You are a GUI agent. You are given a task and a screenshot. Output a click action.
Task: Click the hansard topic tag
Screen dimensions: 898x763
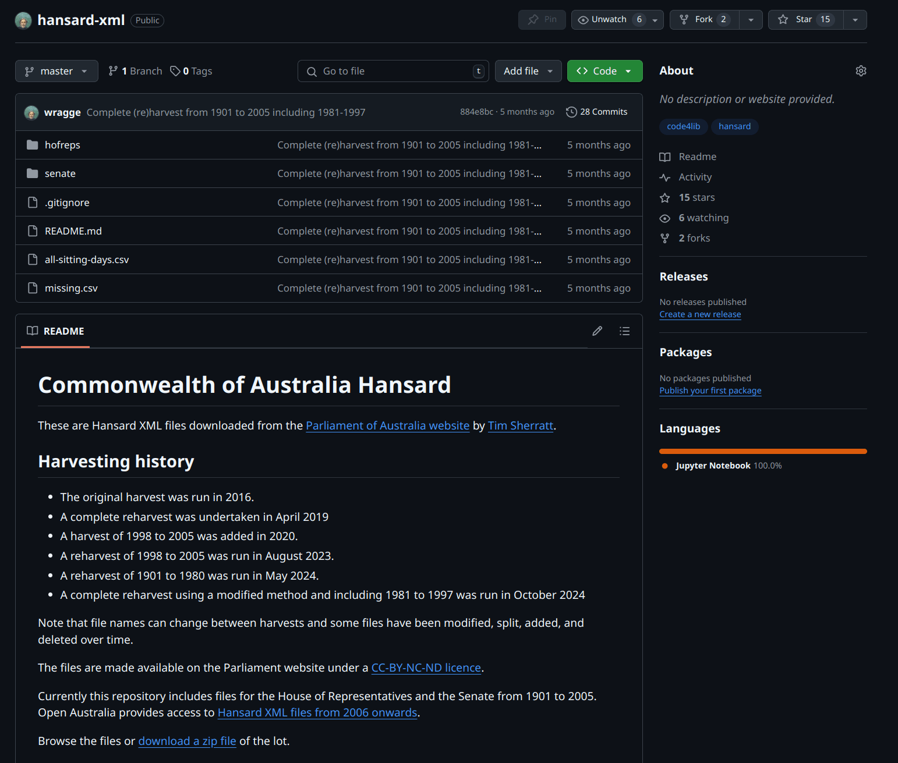[734, 126]
